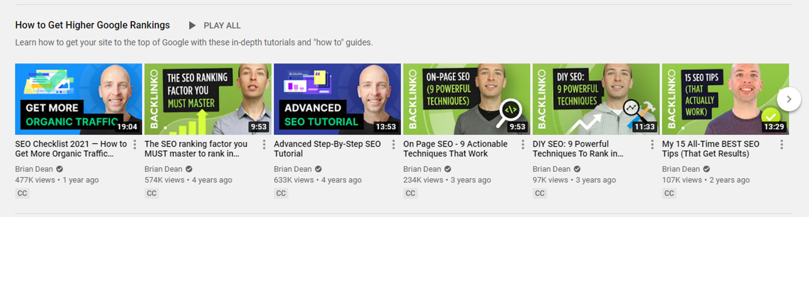This screenshot has height=298, width=809.
Task: Open three-dot menu for SEO Checklist 2021 video
Action: [135, 144]
